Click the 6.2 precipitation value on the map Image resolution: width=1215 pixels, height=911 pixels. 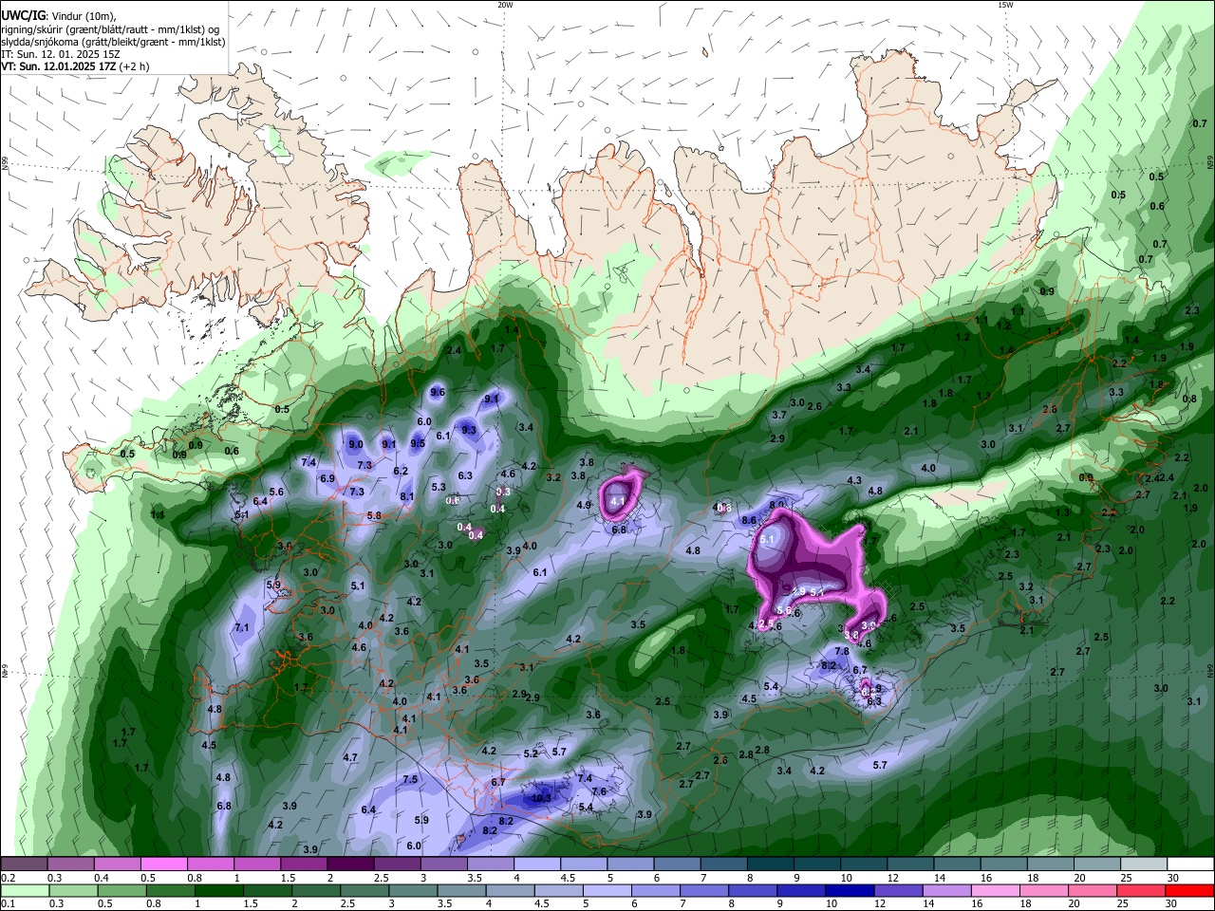click(401, 472)
